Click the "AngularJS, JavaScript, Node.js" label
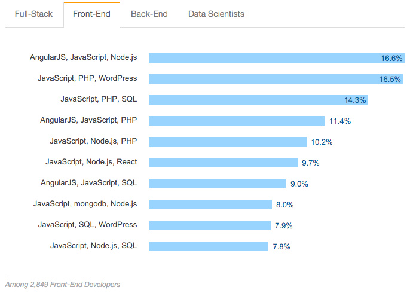407x296 pixels. tap(83, 57)
